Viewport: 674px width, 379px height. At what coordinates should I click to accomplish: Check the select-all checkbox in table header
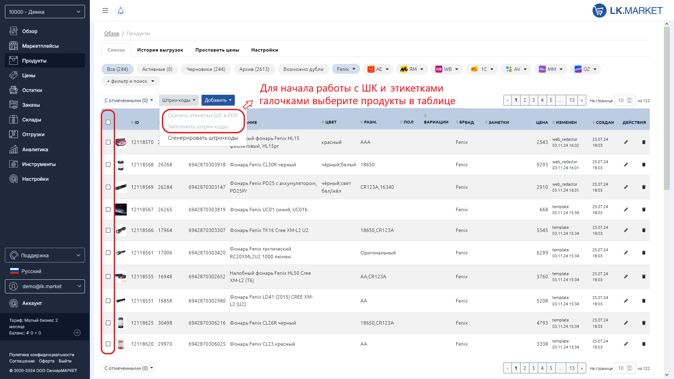(x=108, y=122)
